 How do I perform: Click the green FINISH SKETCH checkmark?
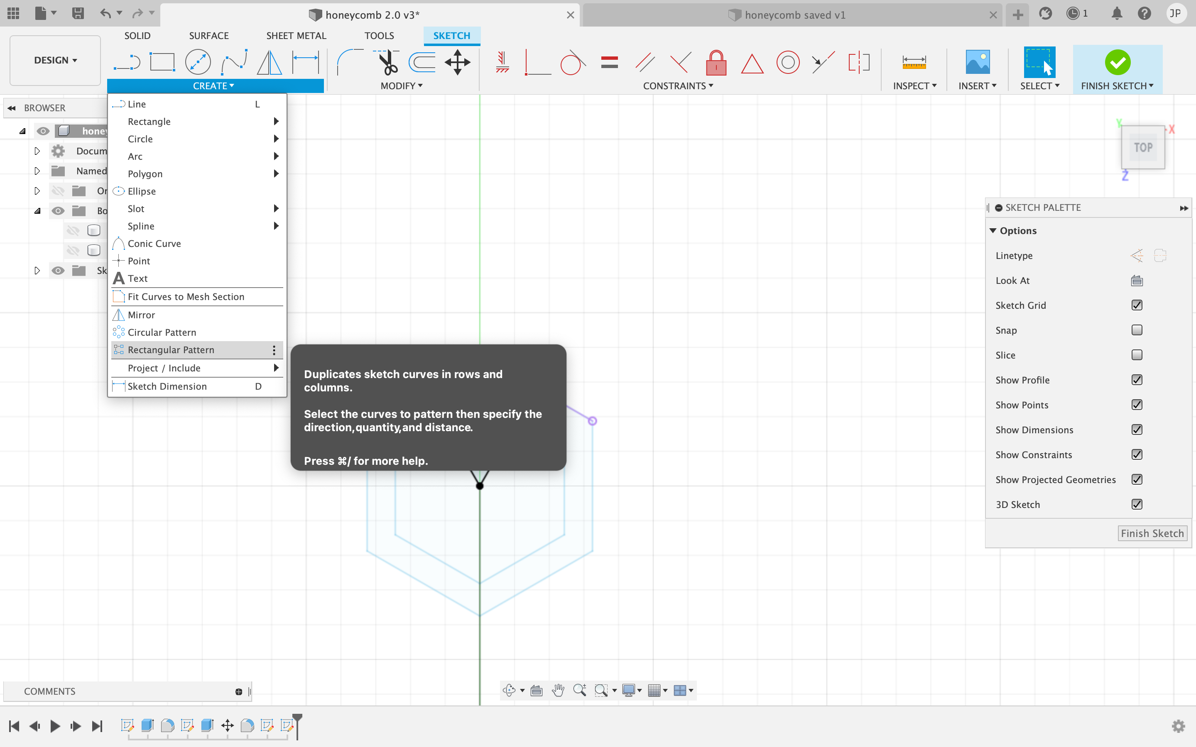tap(1118, 63)
